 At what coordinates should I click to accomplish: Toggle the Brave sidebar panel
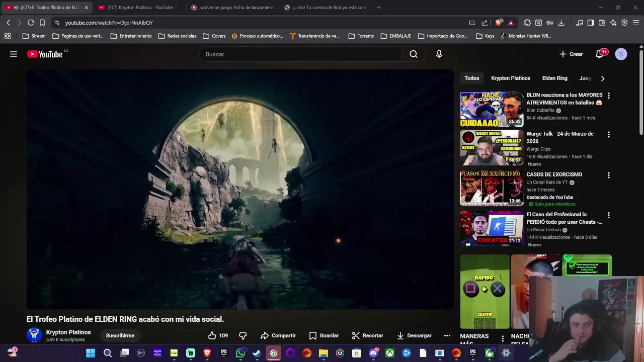click(x=591, y=23)
